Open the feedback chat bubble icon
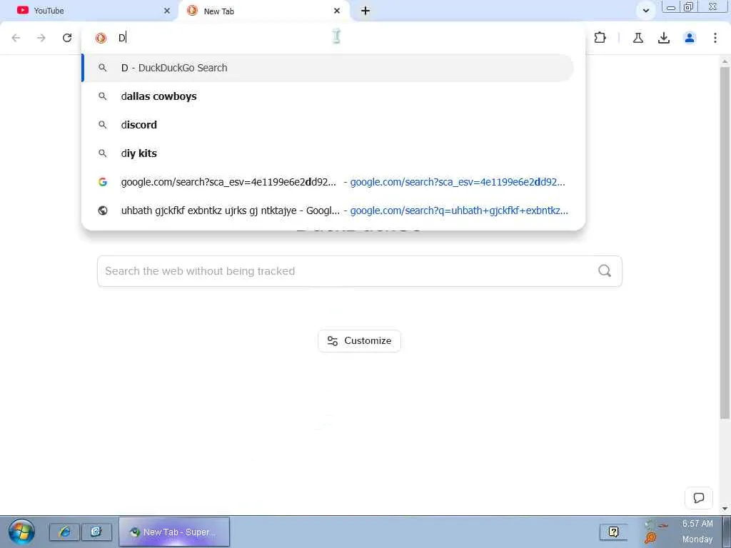Image resolution: width=731 pixels, height=548 pixels. coord(698,497)
